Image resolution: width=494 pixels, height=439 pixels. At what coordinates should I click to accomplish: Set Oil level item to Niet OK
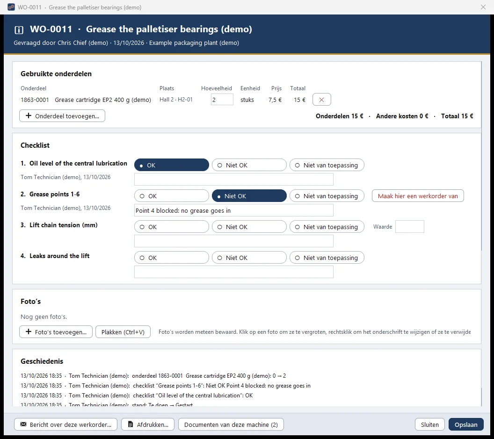pos(249,165)
